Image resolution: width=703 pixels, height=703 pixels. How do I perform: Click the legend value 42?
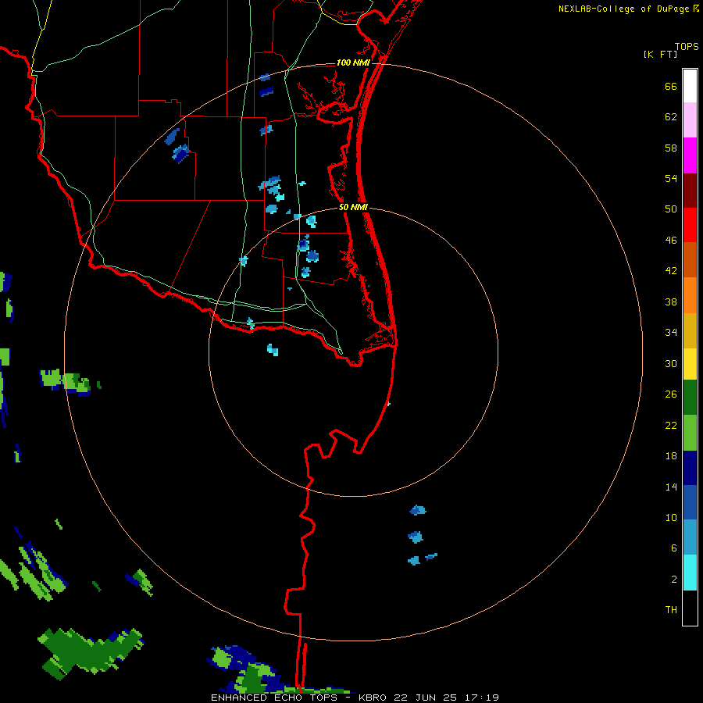(x=671, y=271)
